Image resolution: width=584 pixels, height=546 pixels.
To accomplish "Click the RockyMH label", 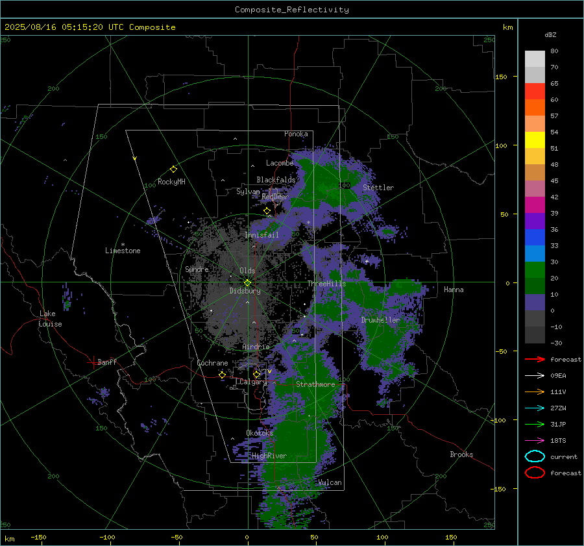I will 171,182.
